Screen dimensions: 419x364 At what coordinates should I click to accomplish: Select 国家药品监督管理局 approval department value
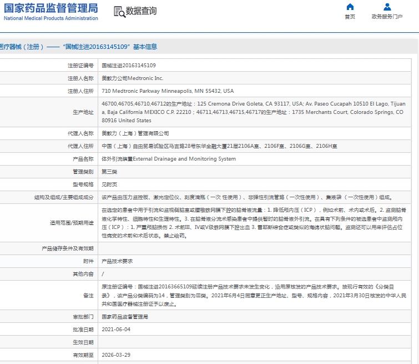(x=125, y=317)
